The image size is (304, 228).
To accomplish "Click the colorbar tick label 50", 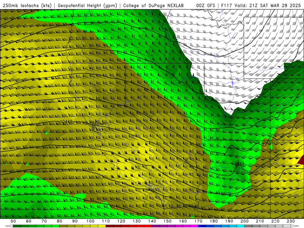I will pos(13,221).
